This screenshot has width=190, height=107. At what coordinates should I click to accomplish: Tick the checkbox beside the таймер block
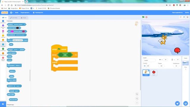8,76
